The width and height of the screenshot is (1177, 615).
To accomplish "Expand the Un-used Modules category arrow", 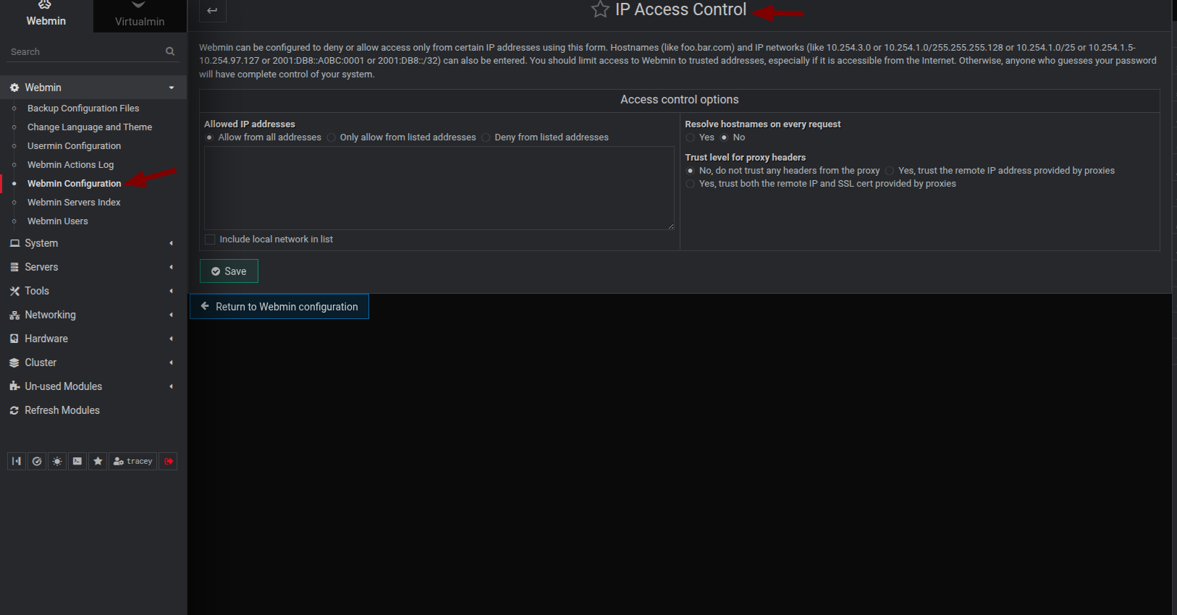I will click(x=172, y=386).
